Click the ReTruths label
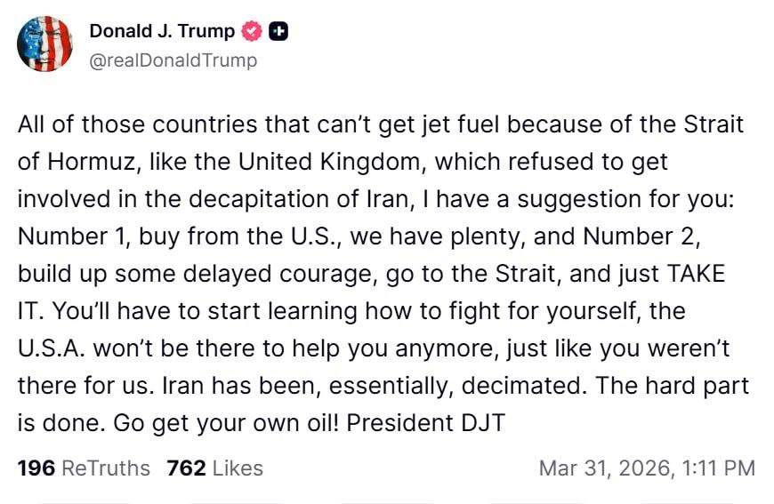The image size is (774, 504). [105, 468]
